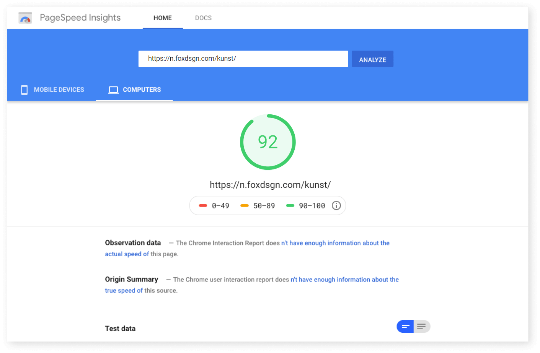This screenshot has height=353, width=540.
Task: Click the red 0–49 legend marker
Action: (x=203, y=206)
